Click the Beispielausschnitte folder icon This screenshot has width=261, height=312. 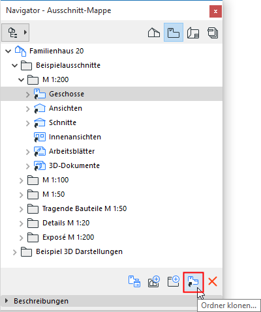click(x=27, y=66)
